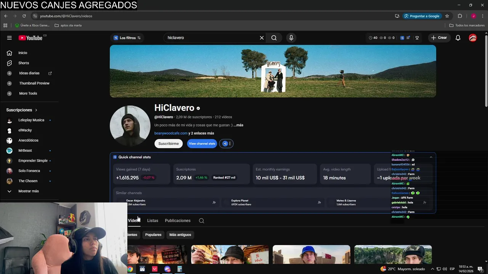Open y 2 enlaces más
488x274 pixels.
(201, 133)
